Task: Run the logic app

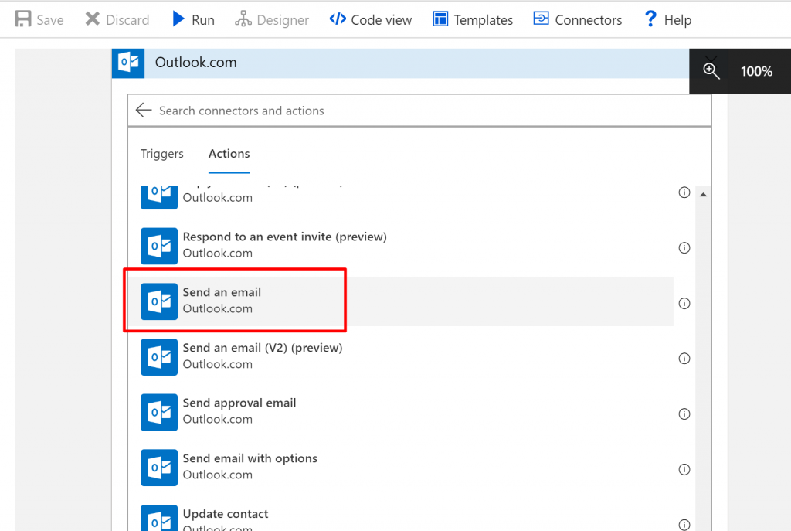Action: pos(193,19)
